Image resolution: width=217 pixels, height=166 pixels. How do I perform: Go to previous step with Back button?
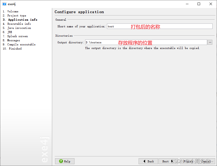pos(148,161)
